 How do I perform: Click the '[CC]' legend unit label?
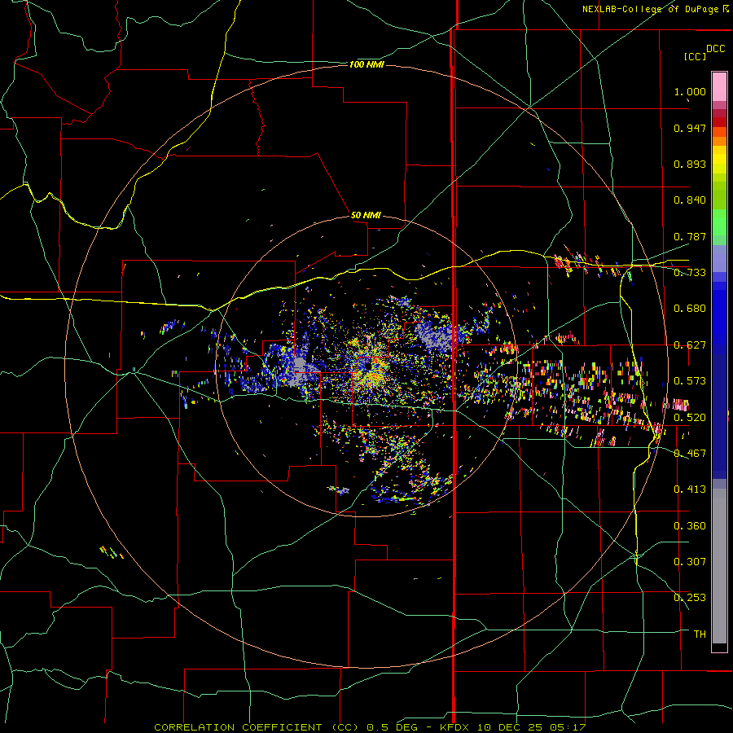pyautogui.click(x=695, y=56)
